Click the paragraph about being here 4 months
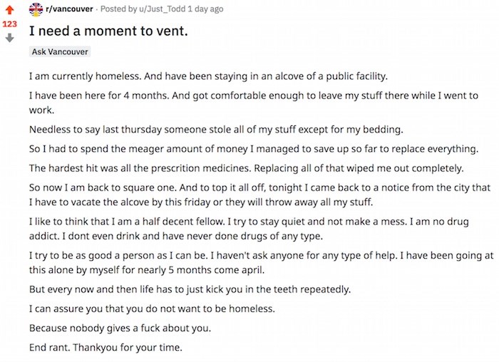This screenshot has height=362, width=499. click(254, 103)
